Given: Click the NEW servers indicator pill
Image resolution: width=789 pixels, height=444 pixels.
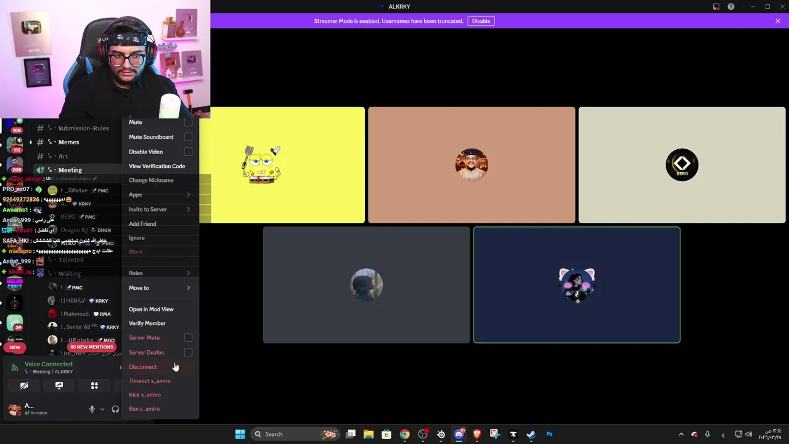Looking at the screenshot, I should pyautogui.click(x=15, y=347).
